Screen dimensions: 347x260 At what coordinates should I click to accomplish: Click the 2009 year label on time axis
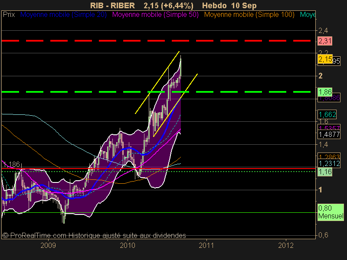pos(48,245)
